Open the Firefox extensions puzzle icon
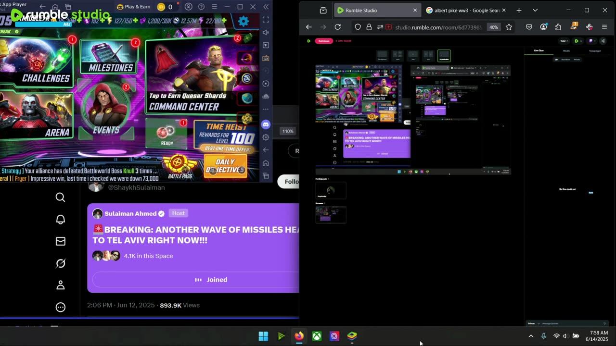Screen dimensions: 616x346 (x=558, y=27)
